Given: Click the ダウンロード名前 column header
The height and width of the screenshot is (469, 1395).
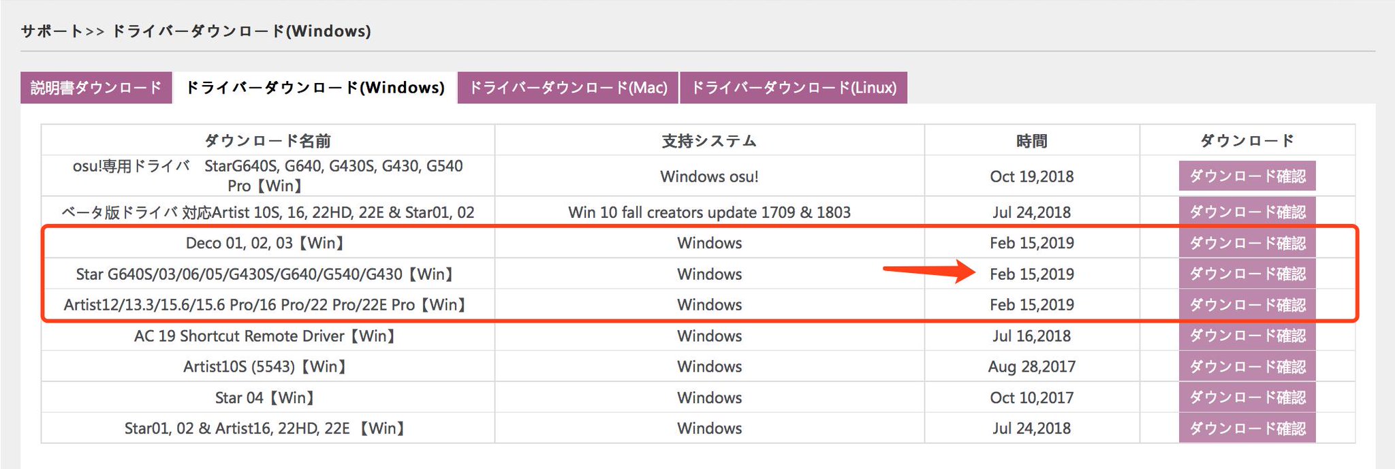Looking at the screenshot, I should click(268, 141).
